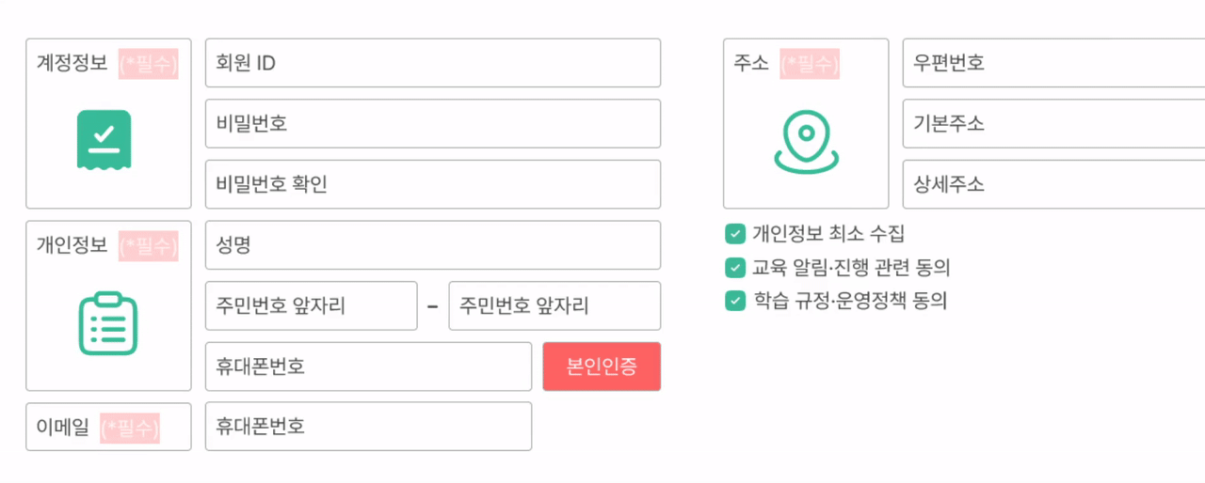
Task: Select the 비밀번호 확인 input box
Action: pos(432,184)
